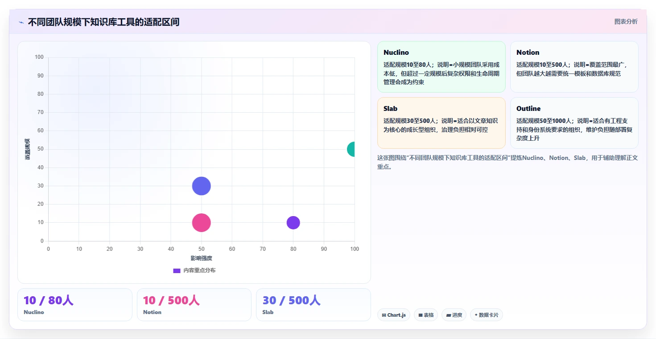
Task: Click the 表格 tag chip
Action: tap(426, 315)
